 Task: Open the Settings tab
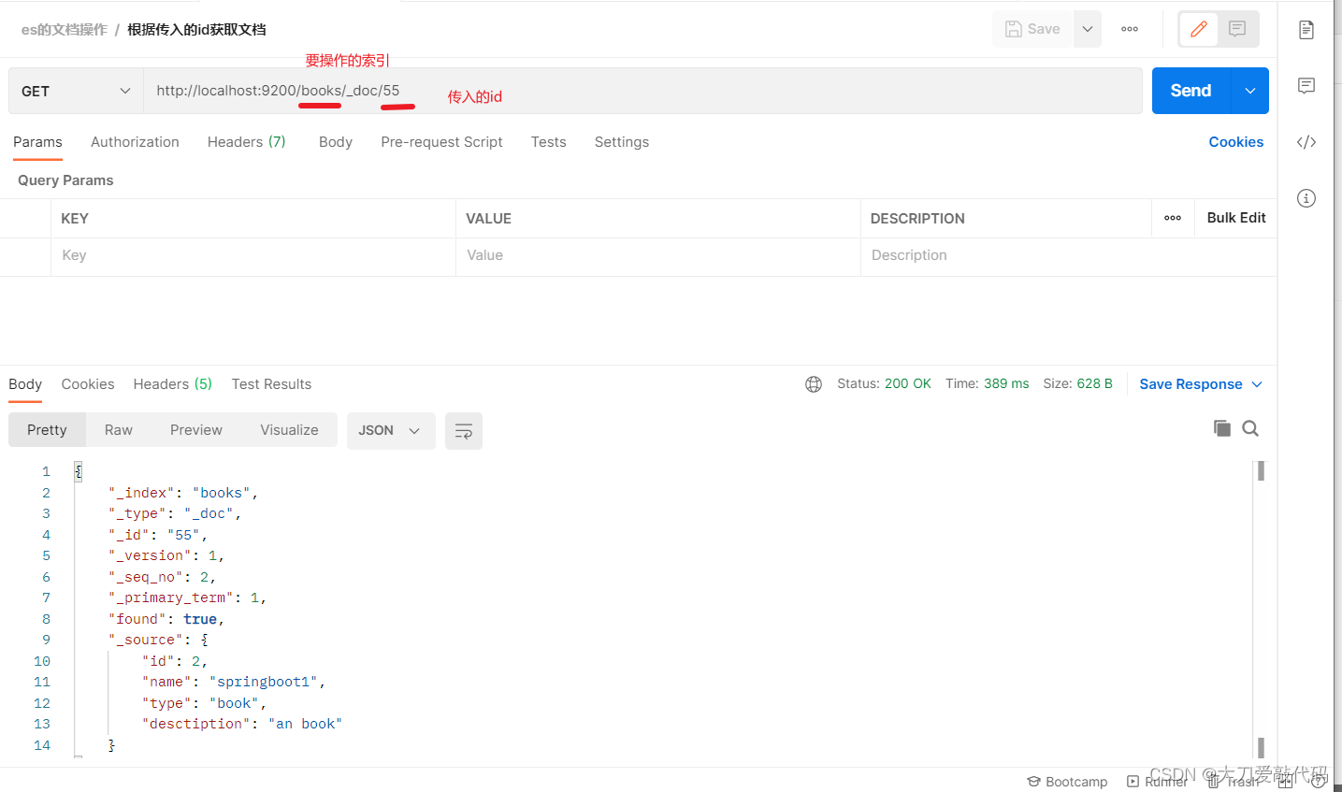tap(622, 142)
